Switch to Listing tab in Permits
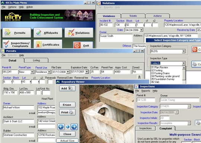This screenshot has width=201, height=143. tap(36, 60)
